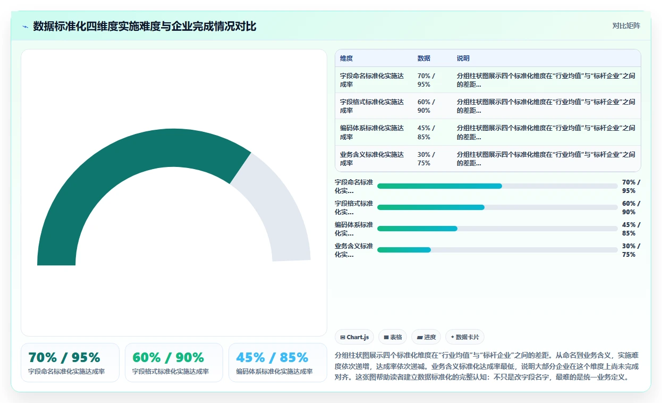This screenshot has width=662, height=403.
Task: Select the 字段命名标准化实施达成率 table row
Action: tap(488, 80)
